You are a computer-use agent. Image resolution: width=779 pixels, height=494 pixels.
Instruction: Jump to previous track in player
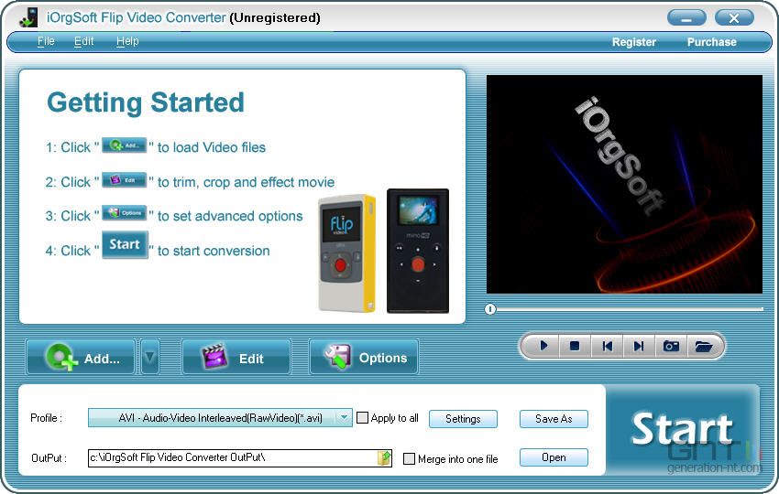click(x=607, y=346)
